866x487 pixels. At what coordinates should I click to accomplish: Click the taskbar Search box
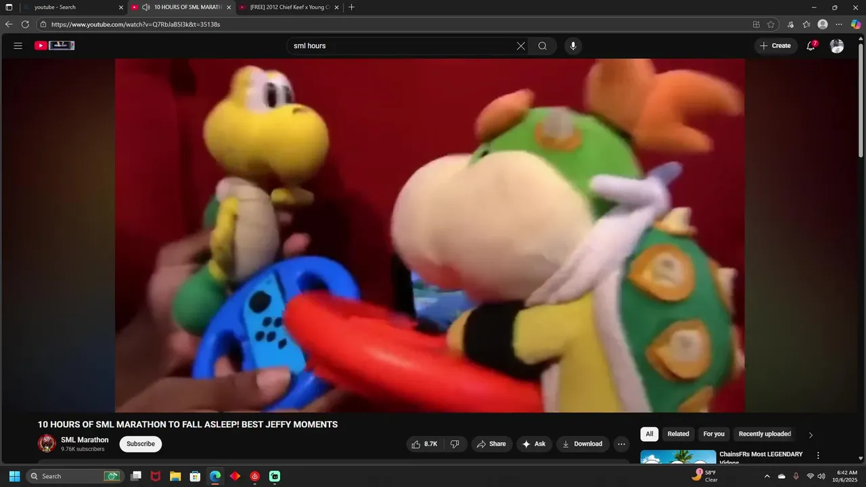coord(74,476)
